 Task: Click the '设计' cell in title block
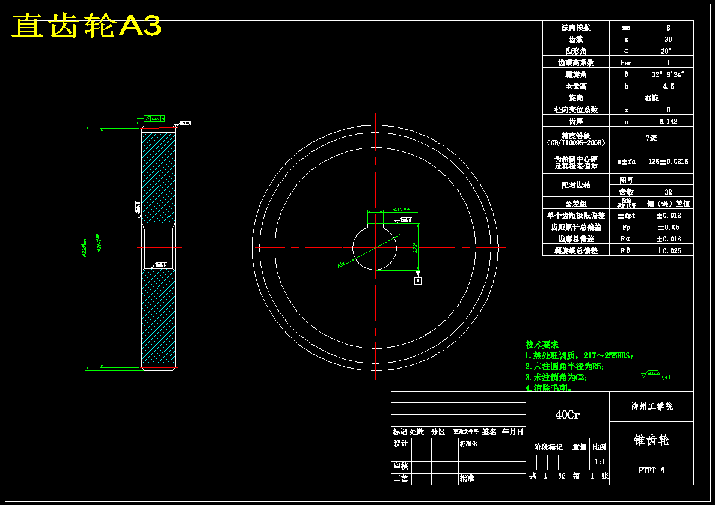pyautogui.click(x=401, y=443)
